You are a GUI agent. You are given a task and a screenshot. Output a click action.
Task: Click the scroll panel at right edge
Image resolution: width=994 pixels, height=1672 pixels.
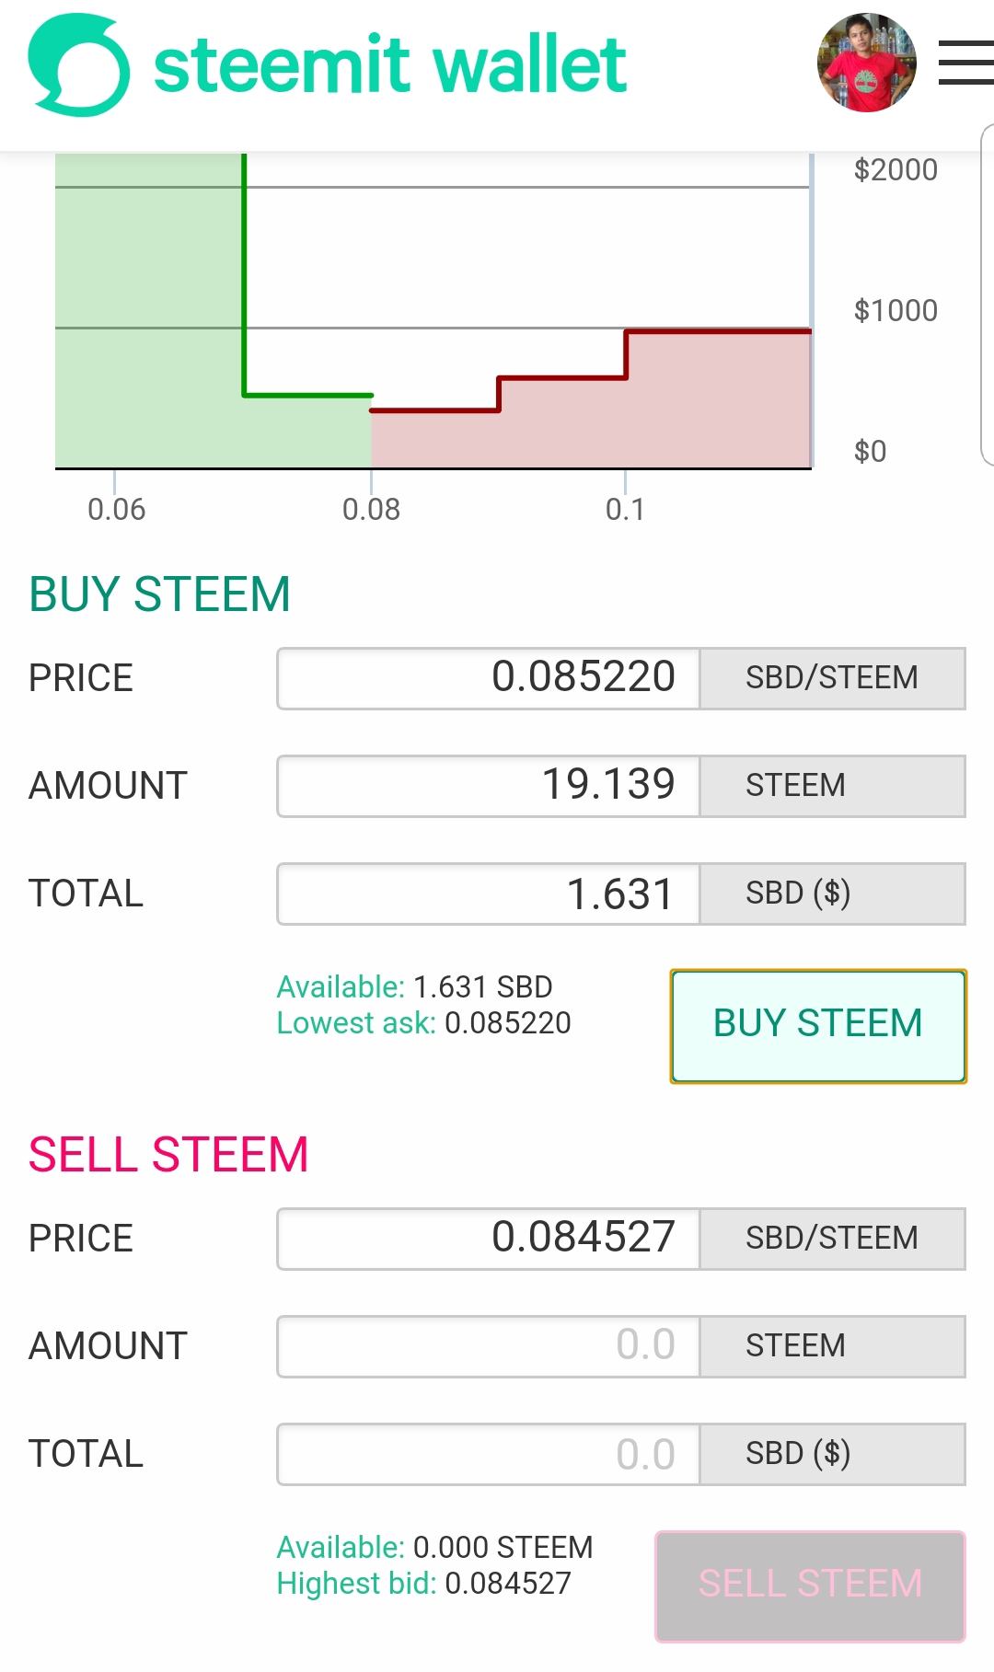pos(988,294)
